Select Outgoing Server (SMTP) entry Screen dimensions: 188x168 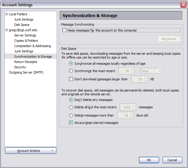[x=26, y=72]
